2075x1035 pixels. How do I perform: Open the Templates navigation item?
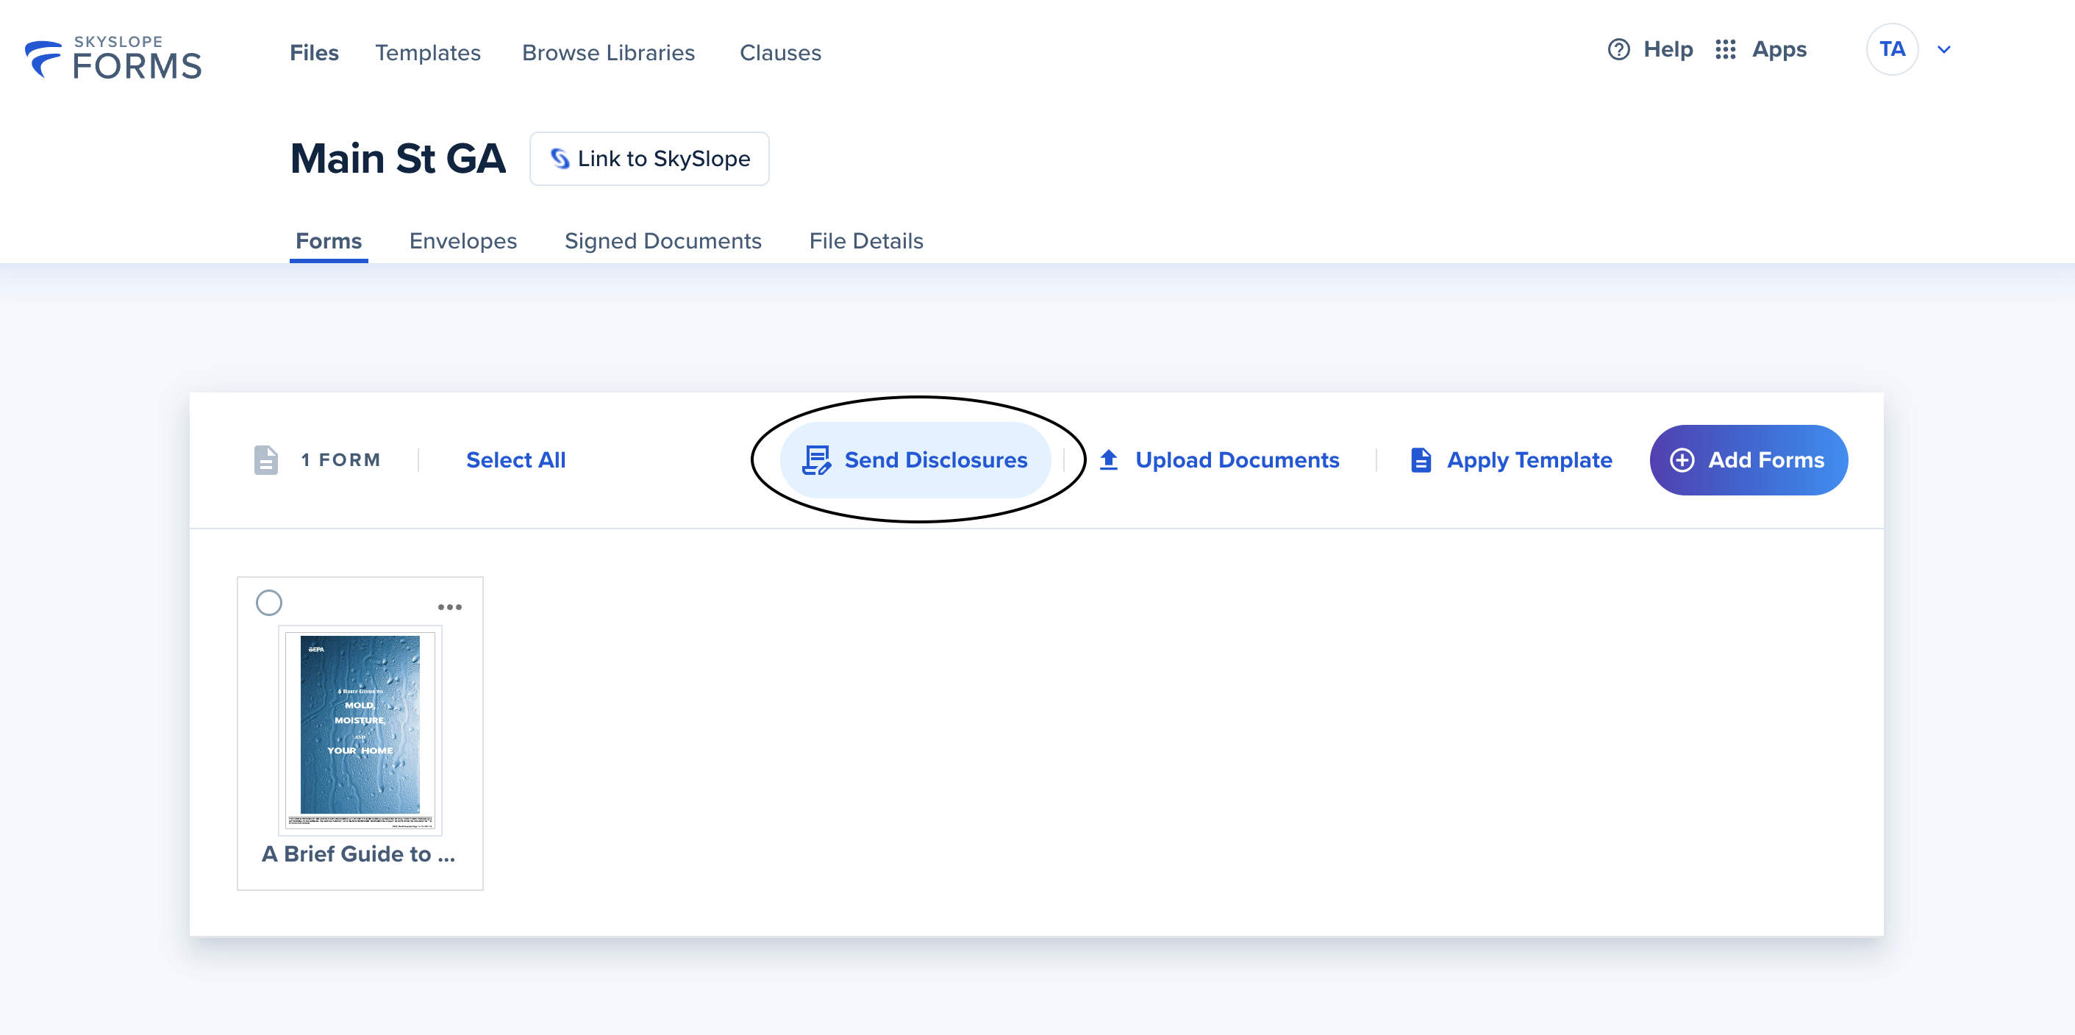[x=428, y=53]
